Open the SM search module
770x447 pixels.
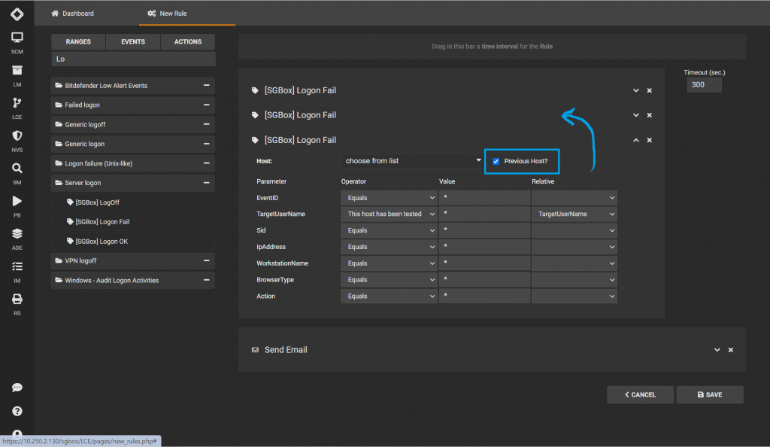coord(17,173)
